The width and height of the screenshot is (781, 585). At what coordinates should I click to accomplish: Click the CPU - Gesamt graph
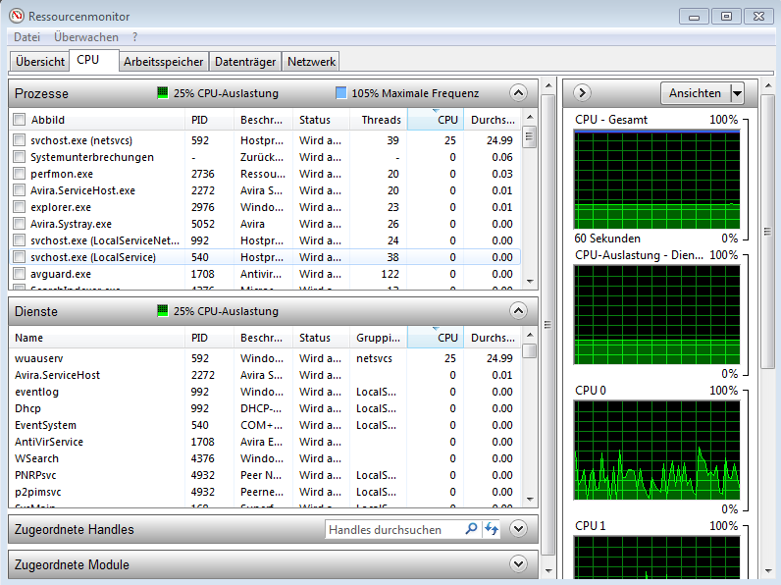pos(656,180)
